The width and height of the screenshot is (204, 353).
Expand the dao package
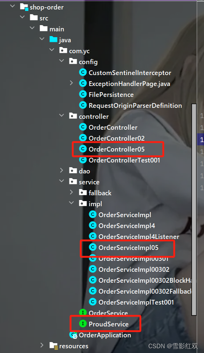(x=61, y=170)
